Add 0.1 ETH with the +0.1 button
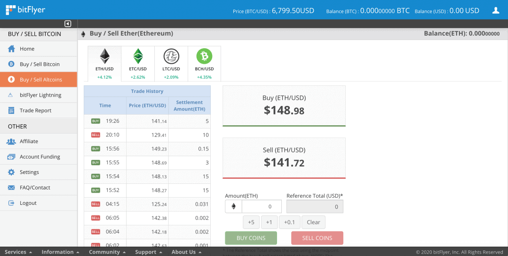This screenshot has width=508, height=256. pyautogui.click(x=290, y=222)
